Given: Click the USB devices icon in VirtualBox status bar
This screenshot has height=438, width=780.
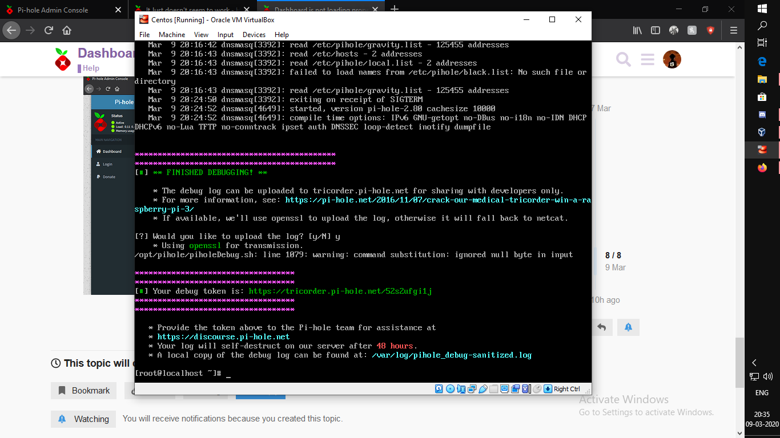Looking at the screenshot, I should tap(484, 388).
